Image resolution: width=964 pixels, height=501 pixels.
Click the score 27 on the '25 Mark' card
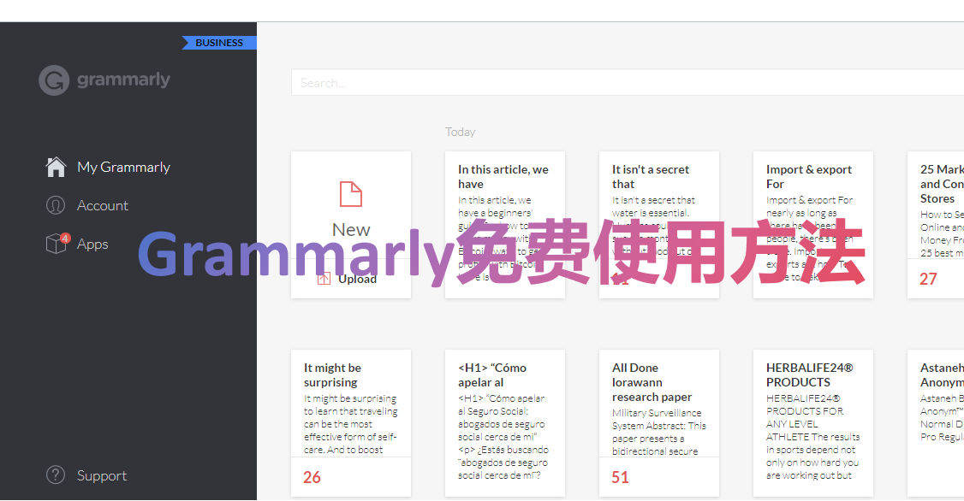click(x=928, y=279)
